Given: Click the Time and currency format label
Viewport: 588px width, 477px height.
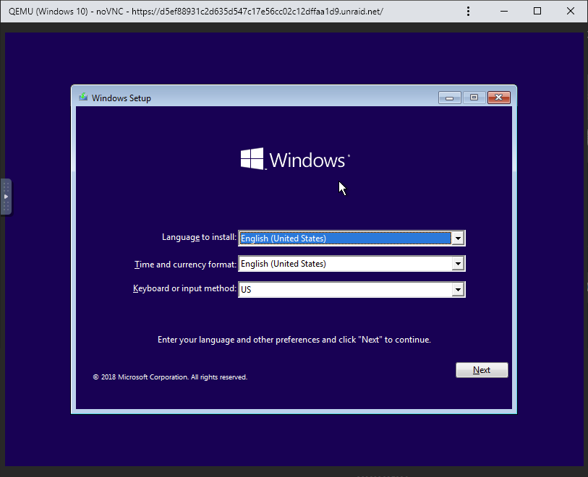Looking at the screenshot, I should click(x=185, y=265).
